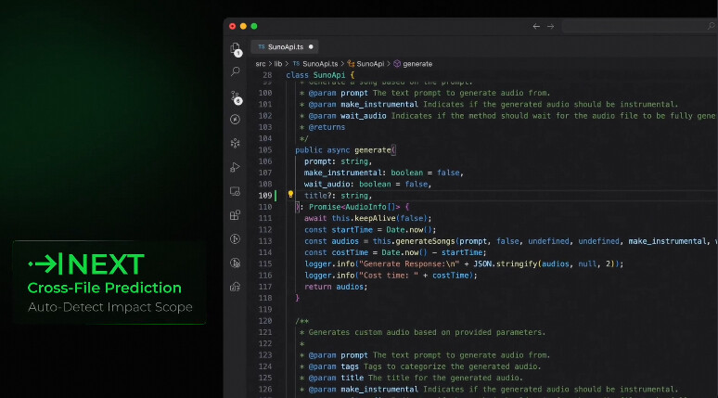718x398 pixels.
Task: Click the SunoApi class breadcrumb
Action: click(x=369, y=64)
